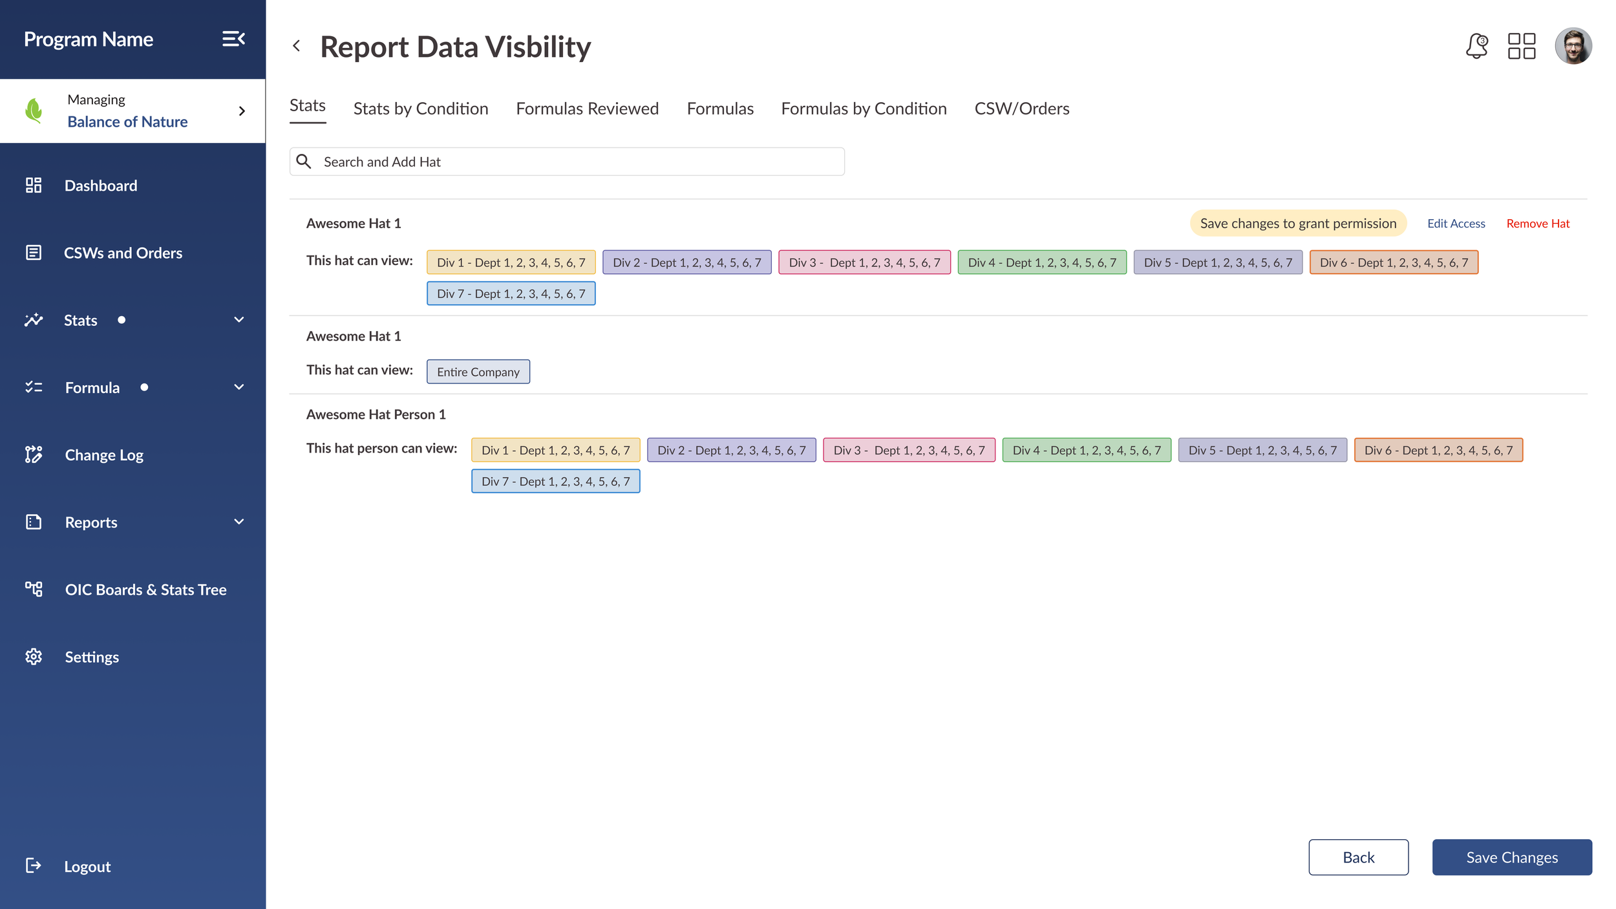Open the notifications bell

(1476, 46)
